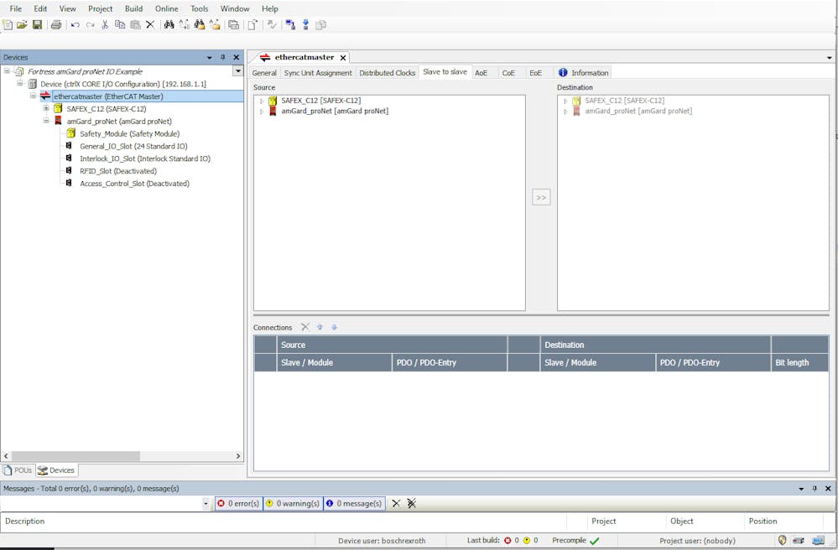838x550 pixels.
Task: Delete with the toolbar X icon
Action: coord(150,24)
